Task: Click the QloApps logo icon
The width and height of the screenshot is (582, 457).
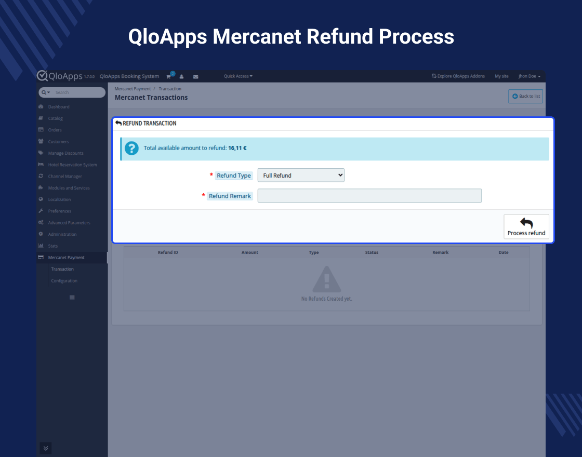Action: (x=42, y=76)
